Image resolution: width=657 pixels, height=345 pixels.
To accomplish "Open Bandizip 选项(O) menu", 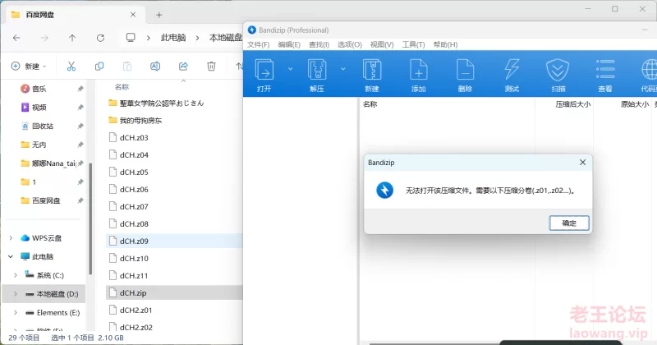I will tap(350, 44).
